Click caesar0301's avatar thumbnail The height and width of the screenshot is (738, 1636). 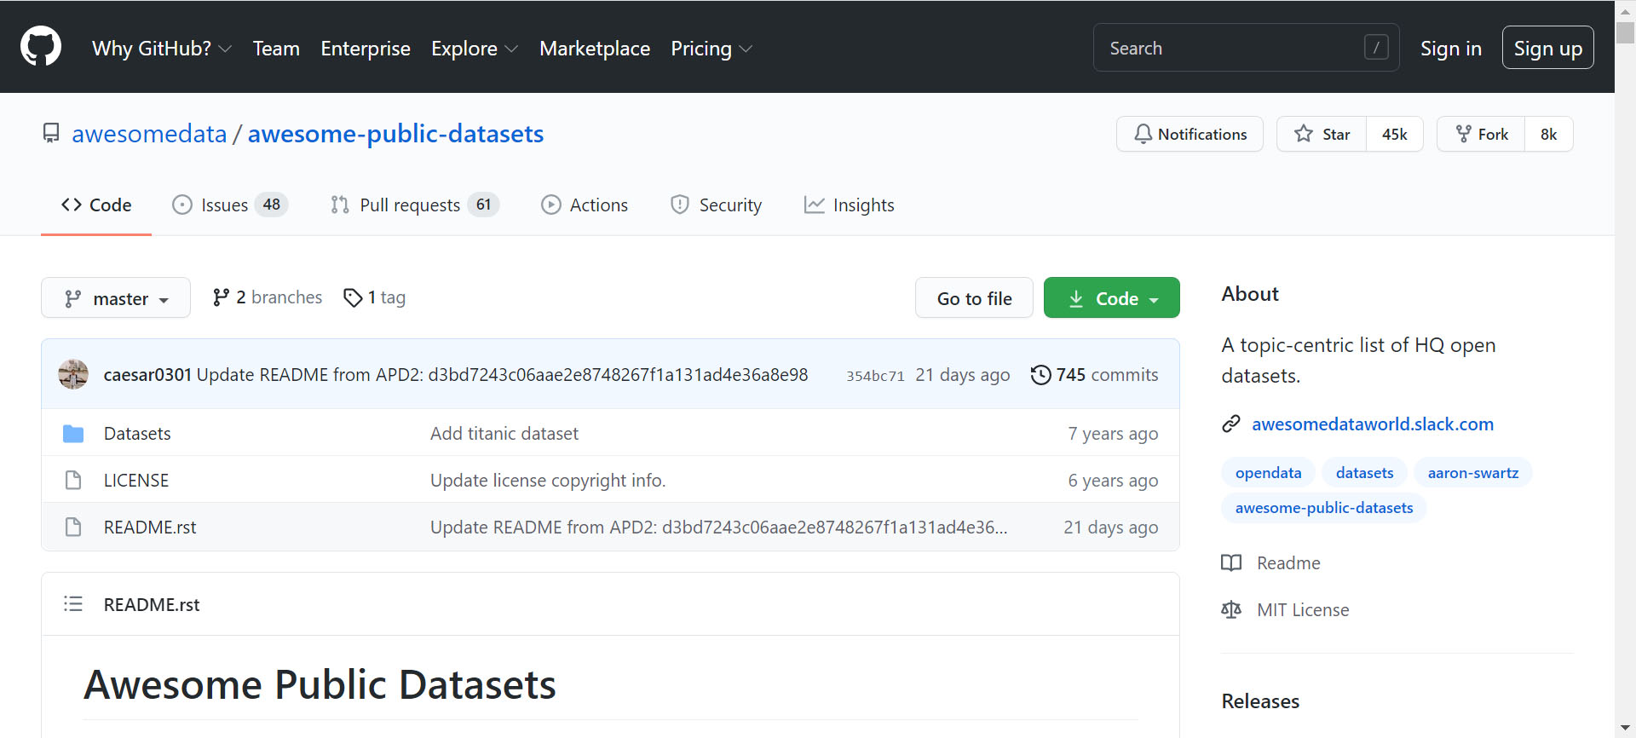coord(73,375)
